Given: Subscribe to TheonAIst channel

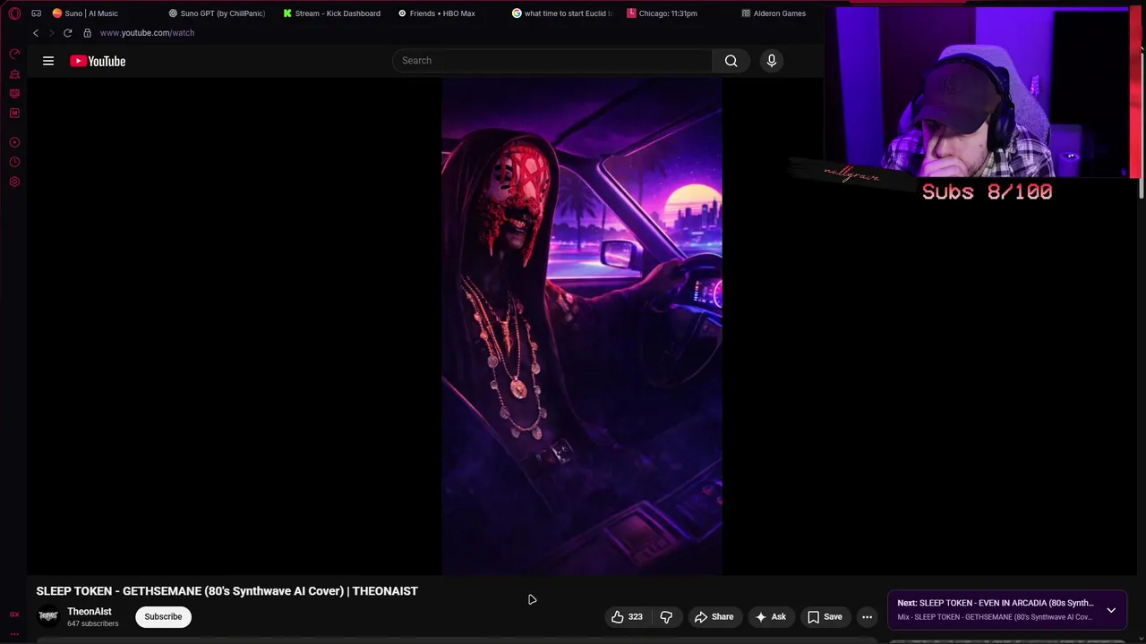Looking at the screenshot, I should pyautogui.click(x=163, y=616).
